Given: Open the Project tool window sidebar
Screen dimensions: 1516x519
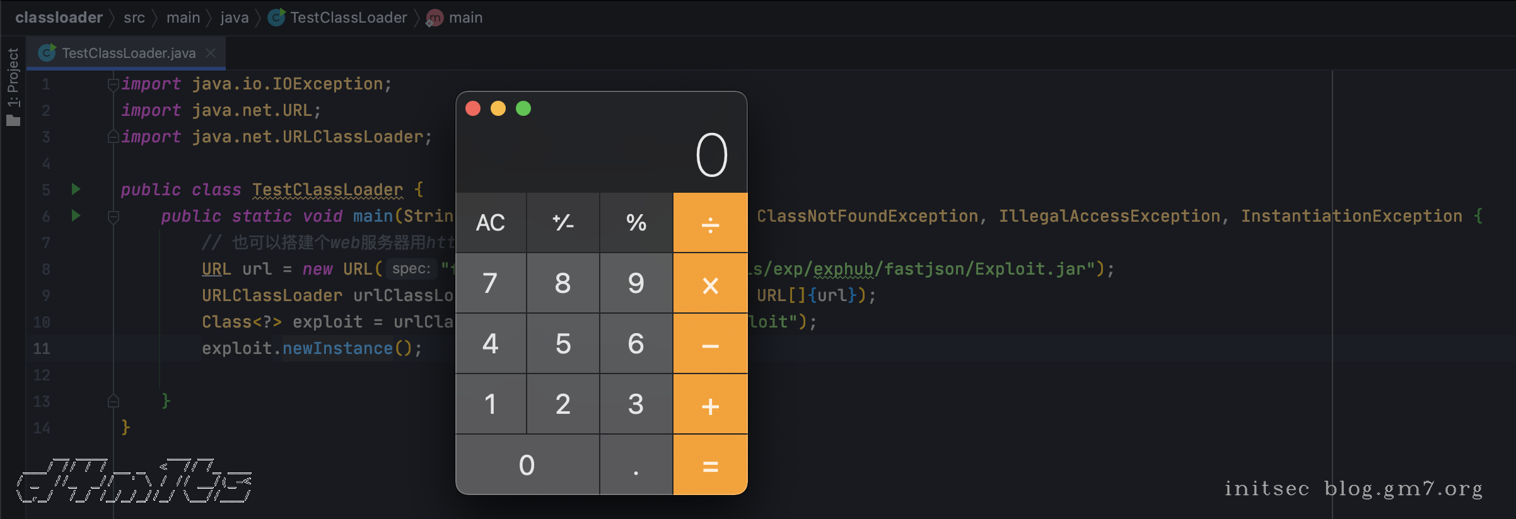Looking at the screenshot, I should tap(13, 86).
